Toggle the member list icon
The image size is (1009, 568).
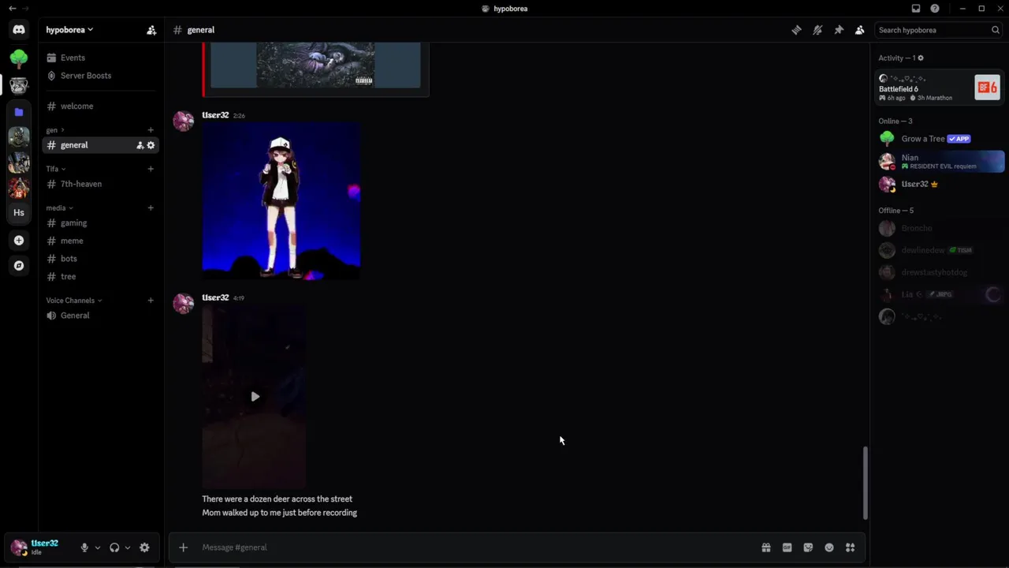coord(859,30)
